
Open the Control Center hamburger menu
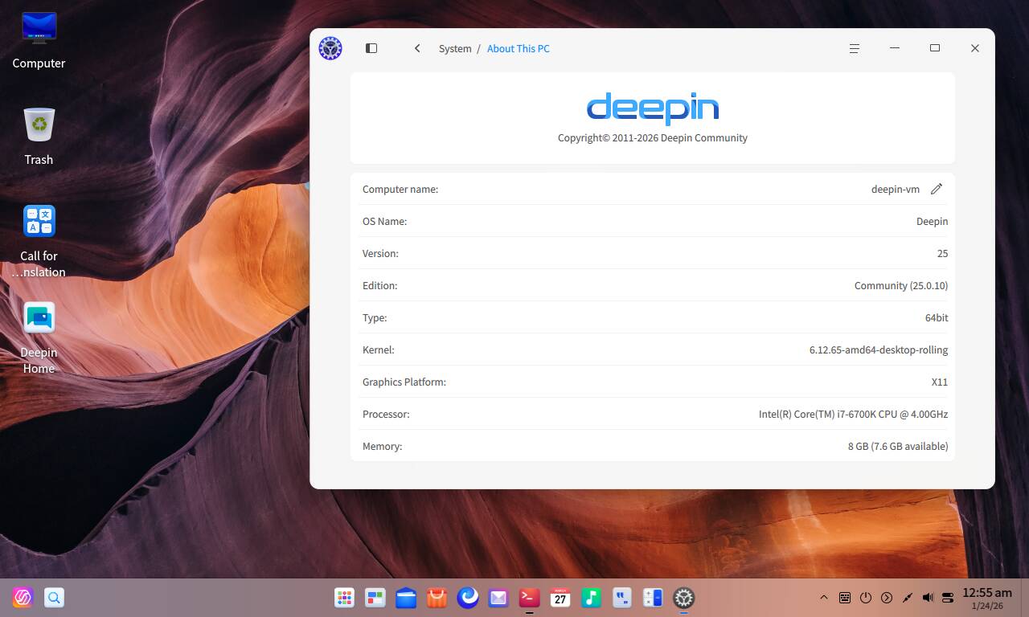click(x=855, y=48)
